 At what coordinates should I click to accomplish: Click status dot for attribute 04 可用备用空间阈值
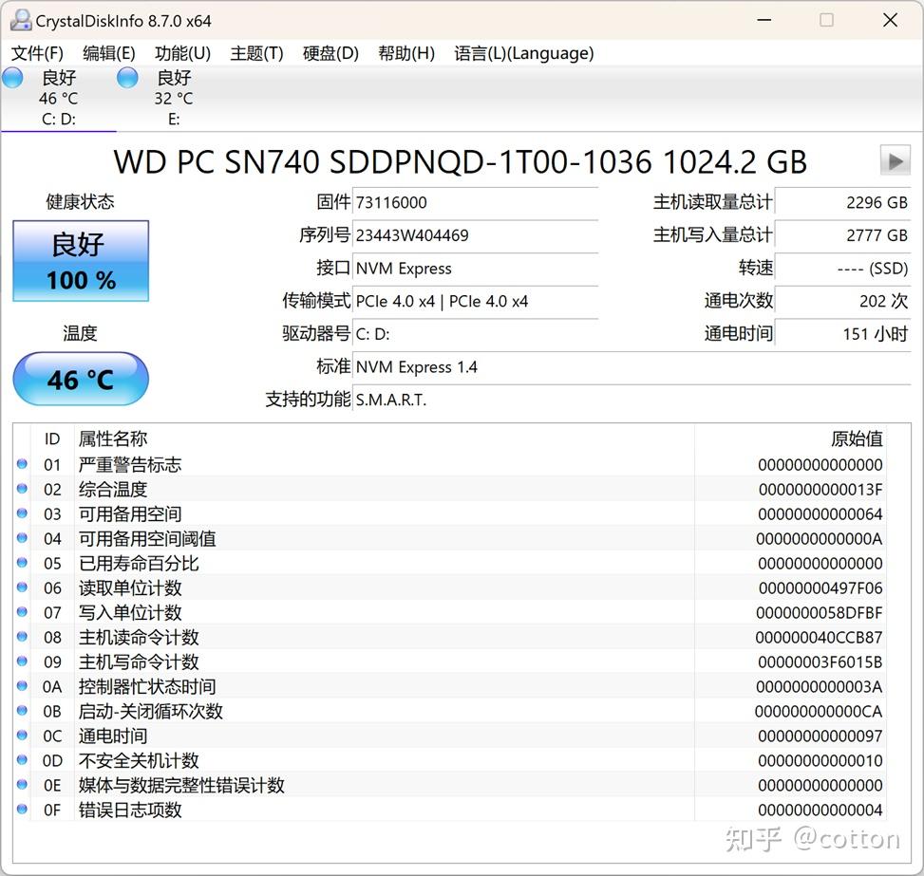click(x=23, y=538)
